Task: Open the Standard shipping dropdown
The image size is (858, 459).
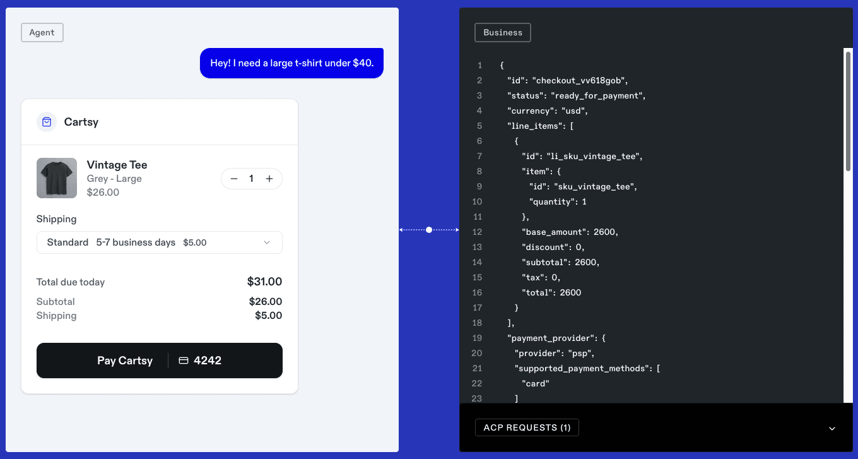Action: tap(159, 242)
